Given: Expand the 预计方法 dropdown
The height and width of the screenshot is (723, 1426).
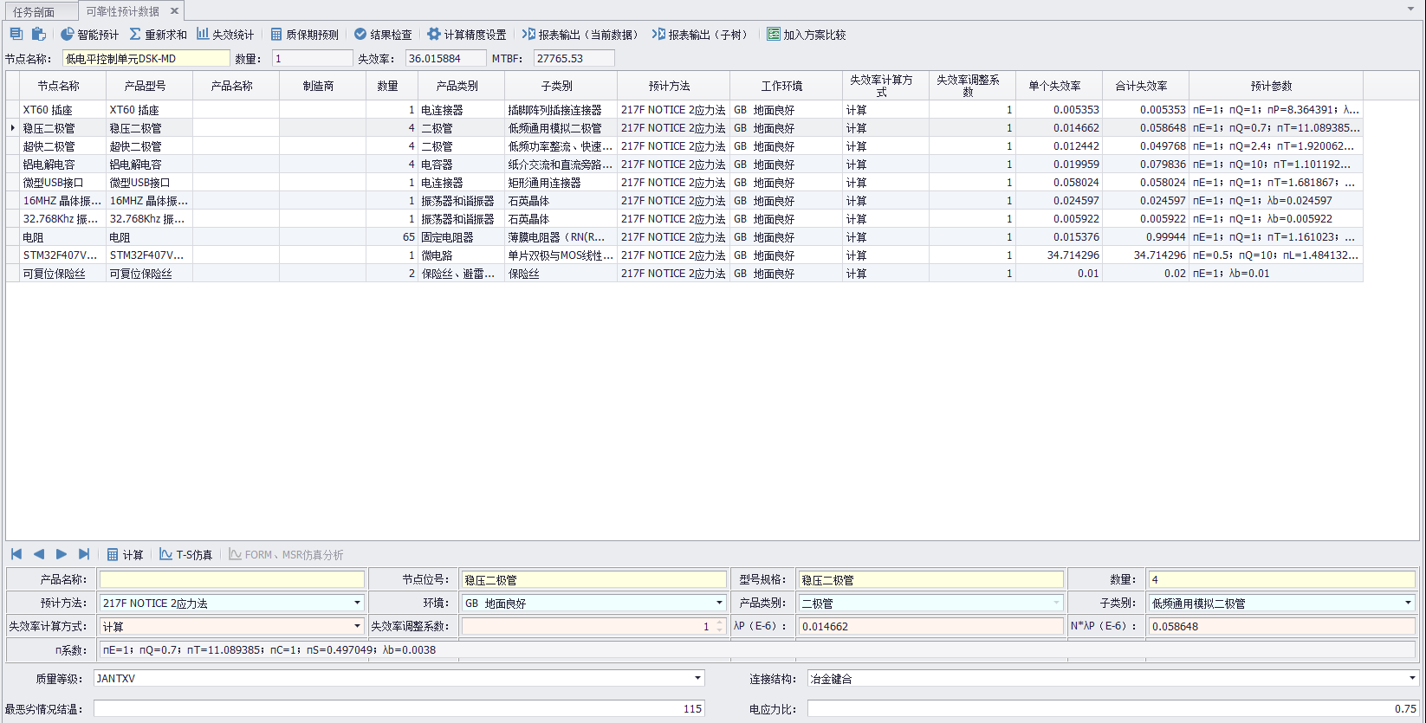Looking at the screenshot, I should click(x=357, y=603).
